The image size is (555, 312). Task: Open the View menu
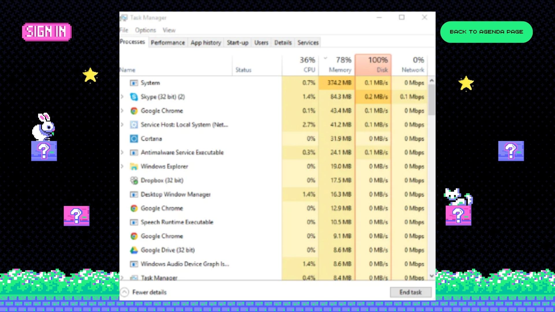169,30
